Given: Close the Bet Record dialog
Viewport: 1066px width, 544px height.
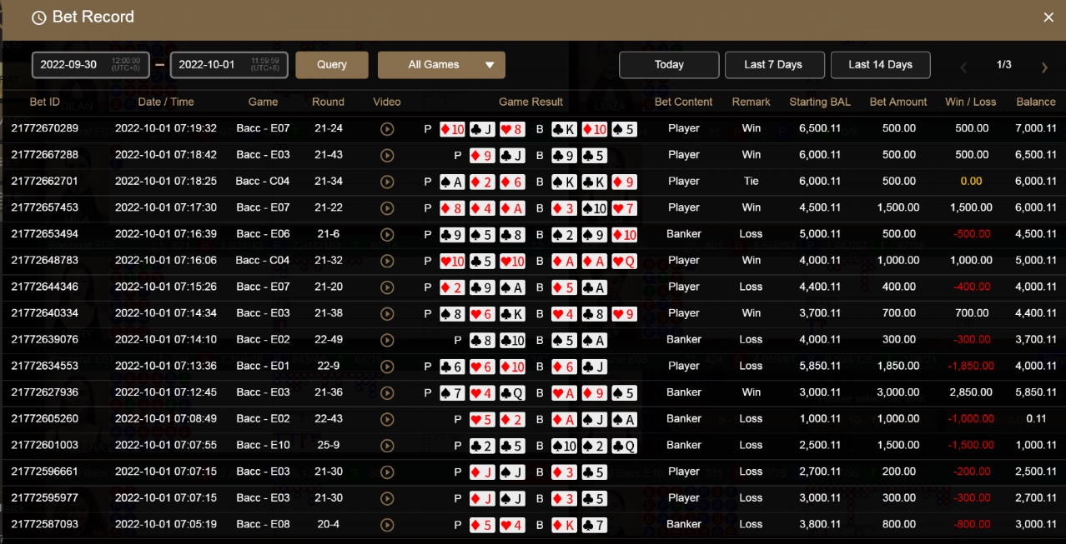Looking at the screenshot, I should 1048,17.
